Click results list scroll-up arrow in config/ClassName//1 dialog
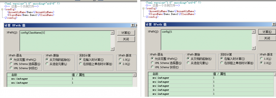 pyautogui.click(x=134, y=75)
